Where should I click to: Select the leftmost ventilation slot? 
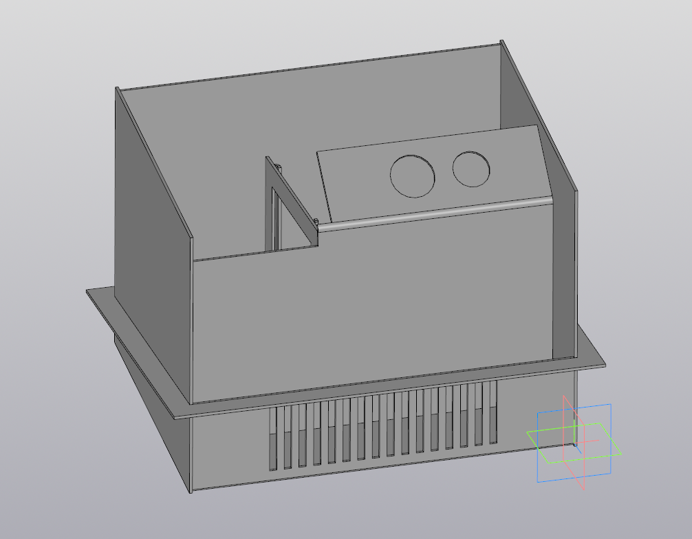[x=273, y=439]
